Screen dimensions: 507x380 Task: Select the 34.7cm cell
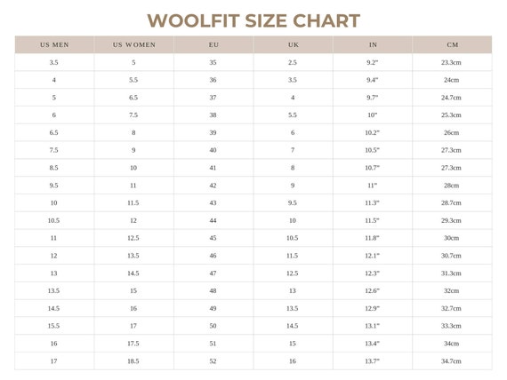pos(452,361)
